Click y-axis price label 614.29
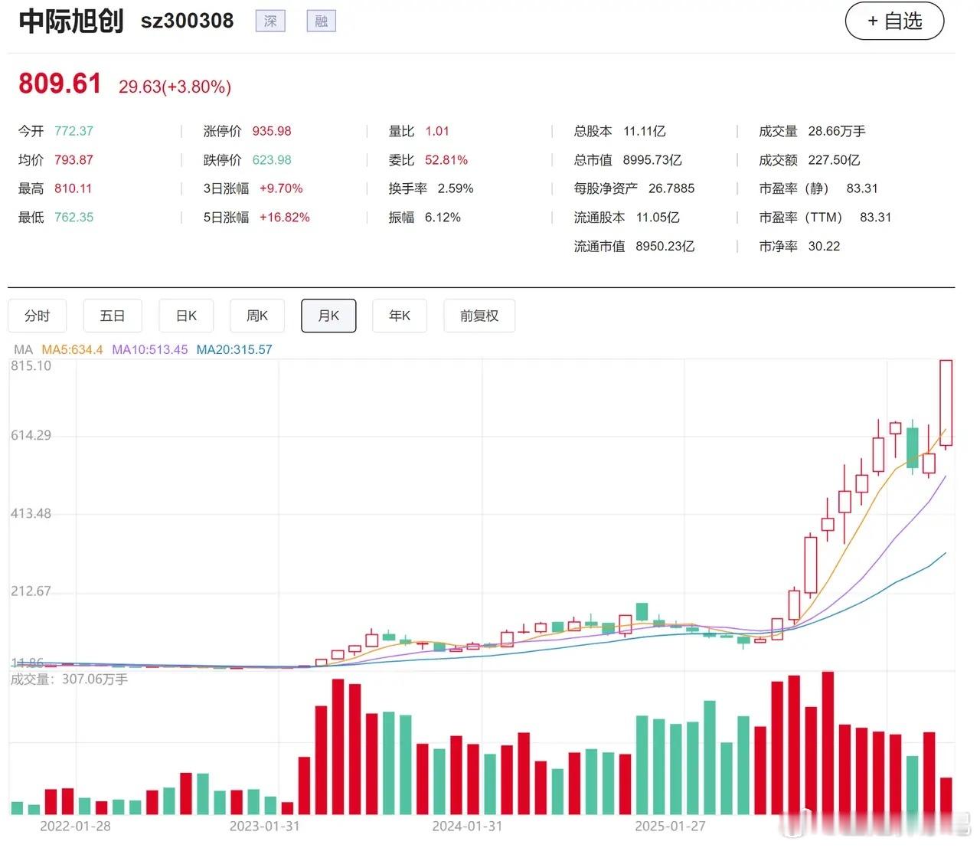The image size is (980, 848). [x=31, y=435]
